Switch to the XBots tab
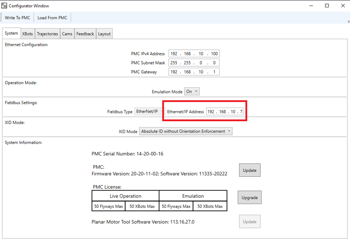 pyautogui.click(x=27, y=34)
